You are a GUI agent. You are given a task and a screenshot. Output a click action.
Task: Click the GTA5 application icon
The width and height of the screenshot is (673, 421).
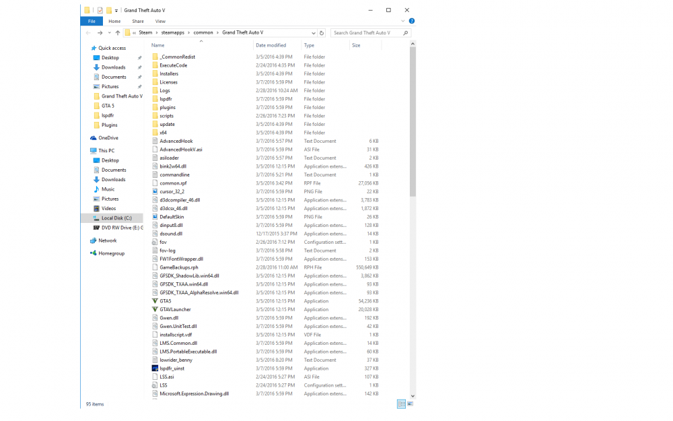point(155,301)
